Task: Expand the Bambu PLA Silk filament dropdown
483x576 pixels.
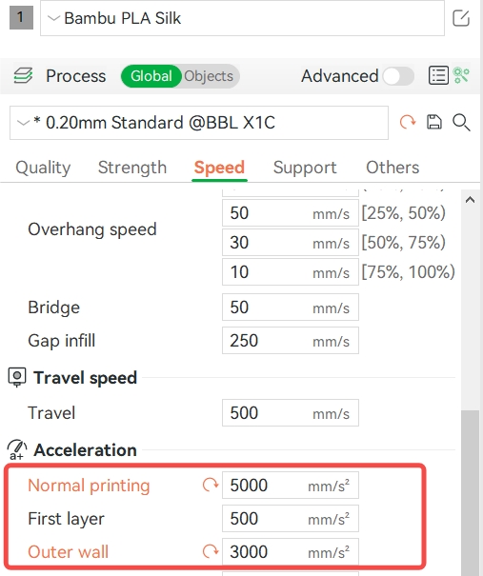Action: pyautogui.click(x=242, y=18)
